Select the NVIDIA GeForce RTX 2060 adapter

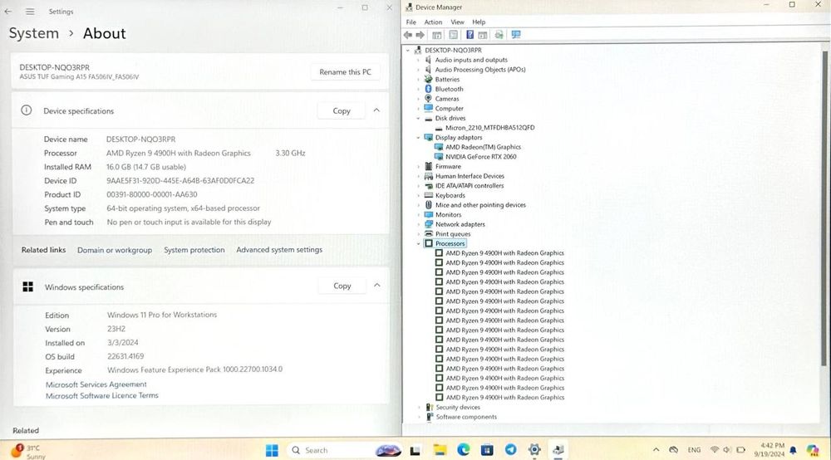pyautogui.click(x=480, y=157)
